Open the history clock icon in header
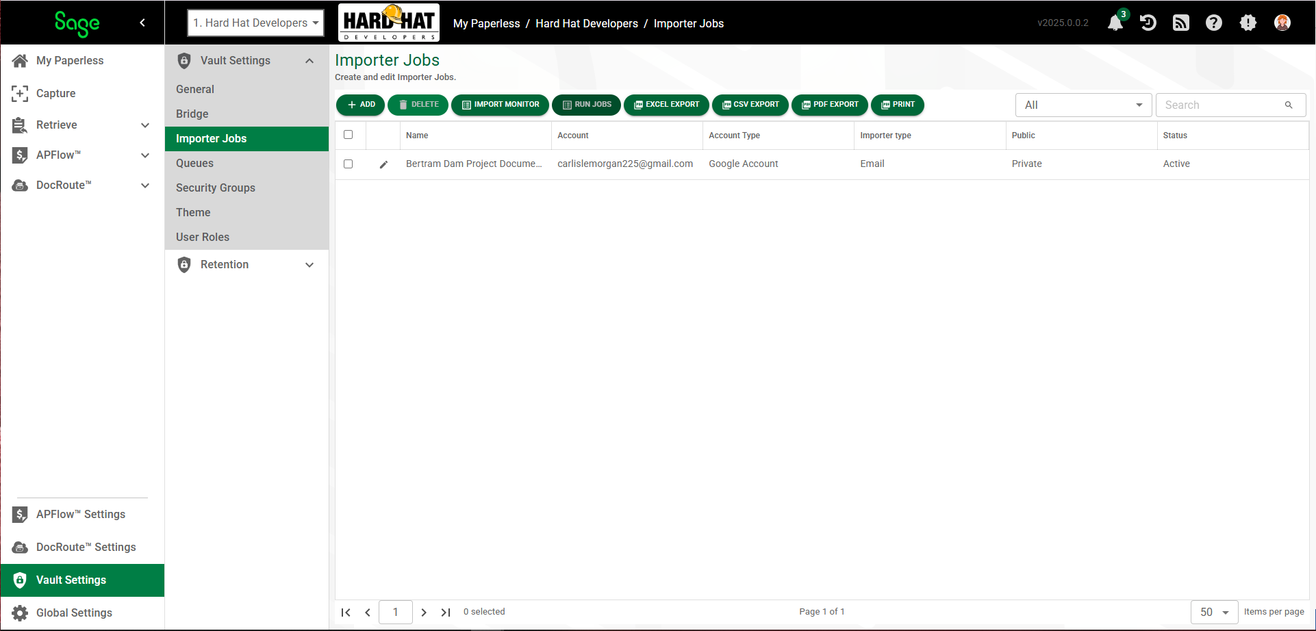1316x631 pixels. [x=1148, y=23]
